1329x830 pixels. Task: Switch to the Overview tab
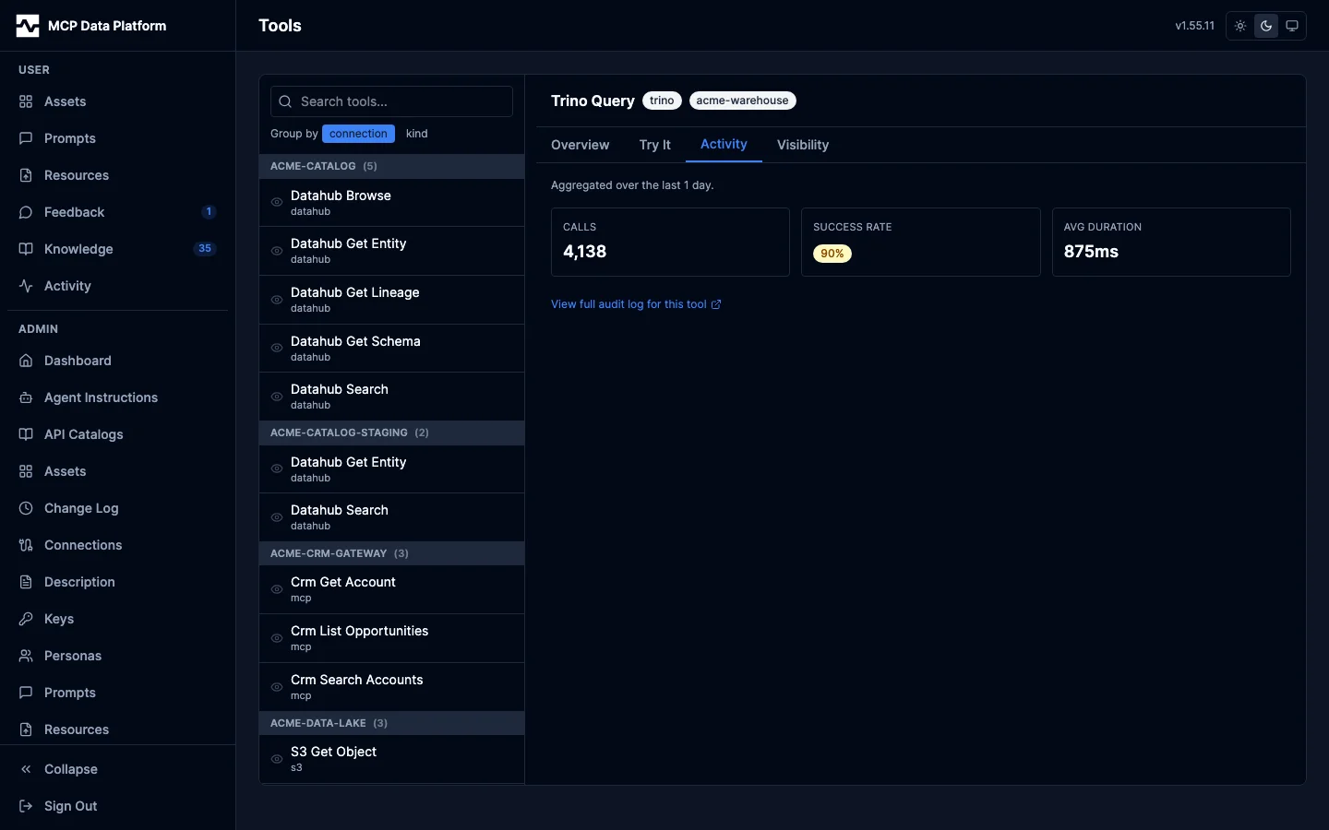(580, 145)
